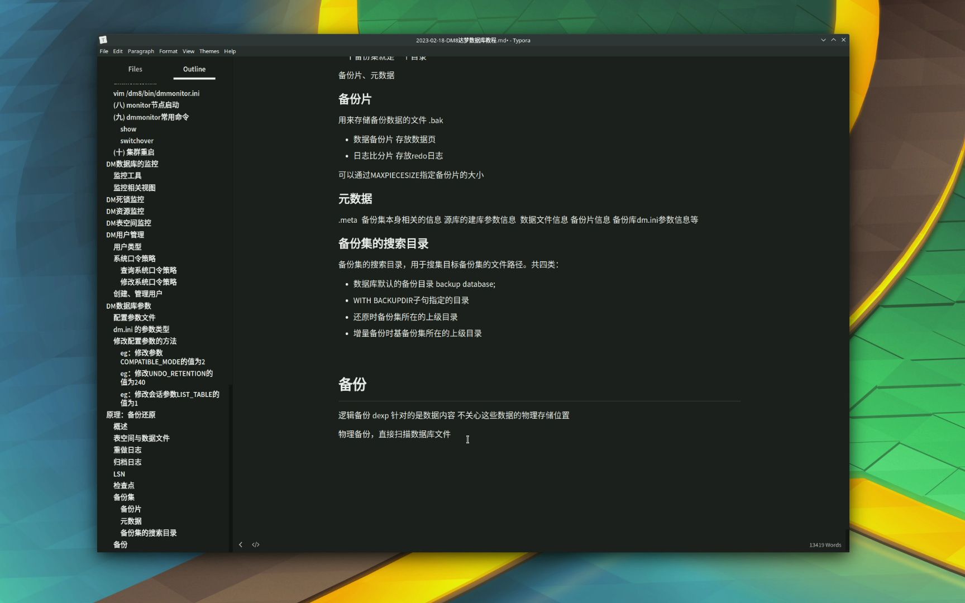
Task: Open outline entry 监控相关视图
Action: (x=135, y=188)
